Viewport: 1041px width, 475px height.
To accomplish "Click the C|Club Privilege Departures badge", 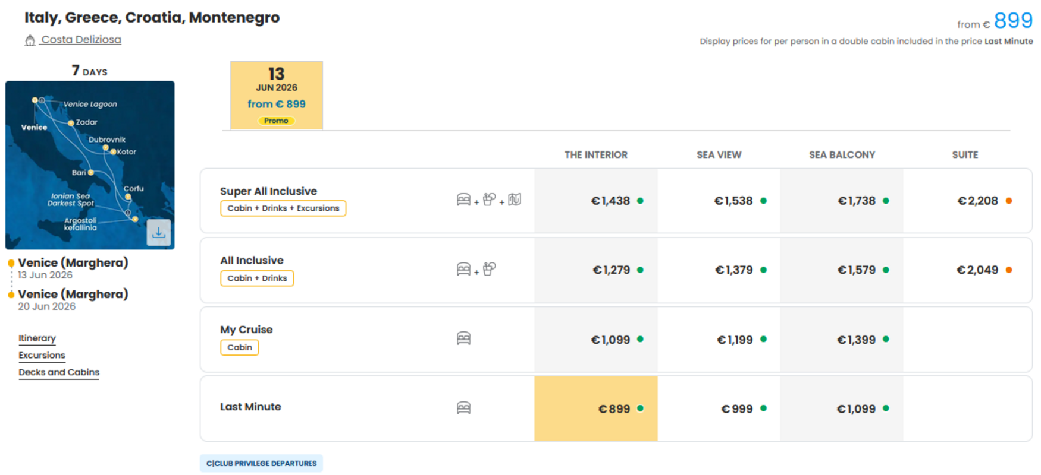I will pyautogui.click(x=261, y=463).
